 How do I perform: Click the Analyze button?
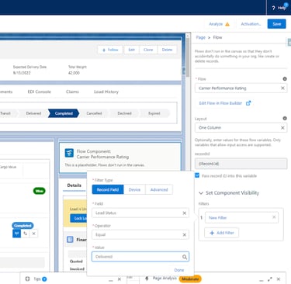pos(219,24)
